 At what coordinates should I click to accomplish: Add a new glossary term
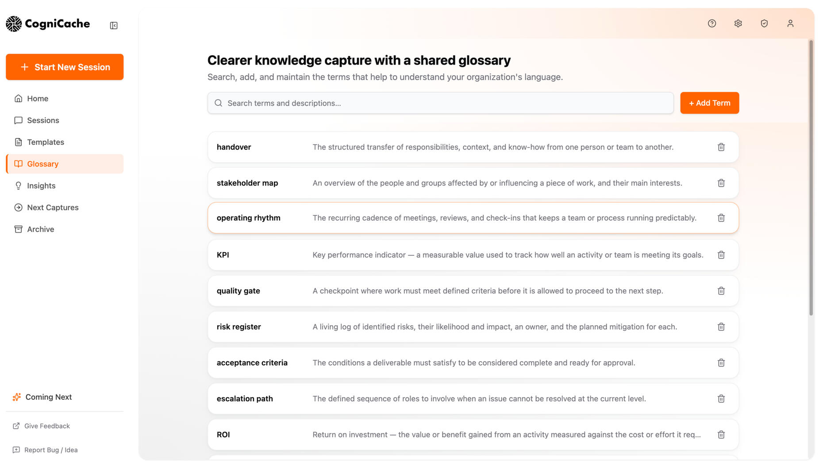coord(710,103)
